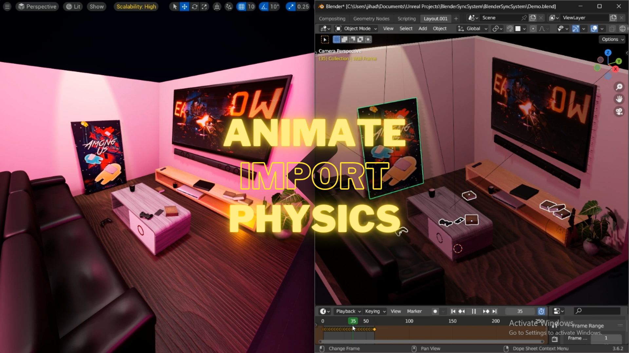The height and width of the screenshot is (353, 629).
Task: Open grid snap size value 10
Action: click(x=251, y=7)
